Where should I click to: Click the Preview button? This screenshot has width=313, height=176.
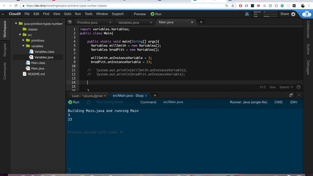click(x=140, y=14)
